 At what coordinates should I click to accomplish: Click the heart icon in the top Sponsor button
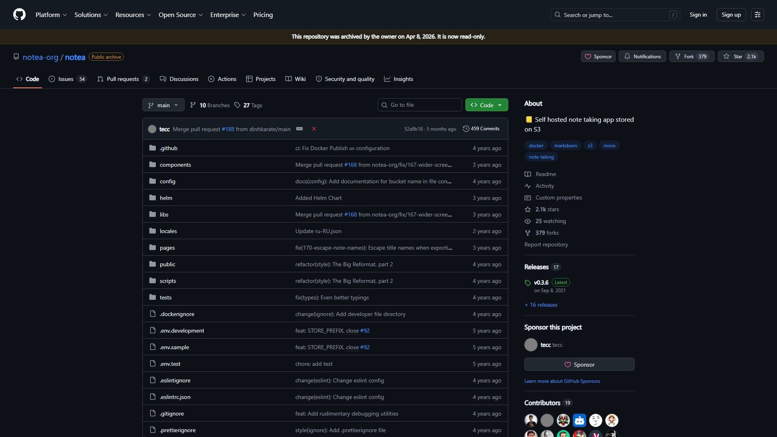click(588, 57)
